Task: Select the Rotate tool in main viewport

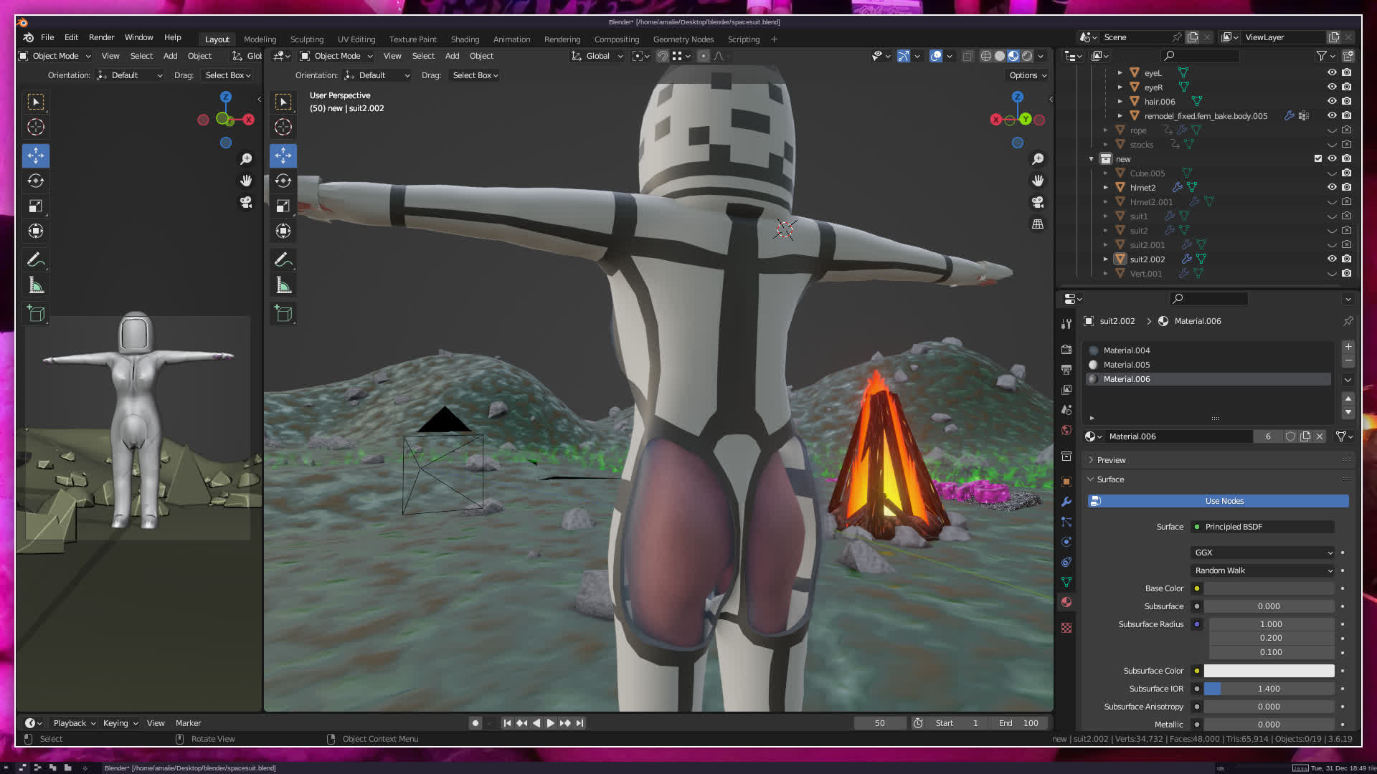Action: 283,181
